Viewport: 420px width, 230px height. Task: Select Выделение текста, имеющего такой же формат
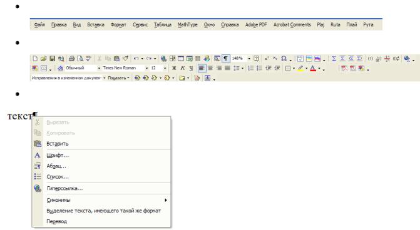tap(101, 211)
